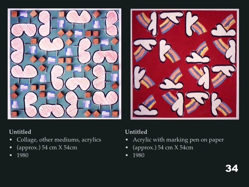This screenshot has height=187, width=249.
Task: Click left artwork's "(approx.) 54 cm X 54cm" line
Action: tap(47, 148)
